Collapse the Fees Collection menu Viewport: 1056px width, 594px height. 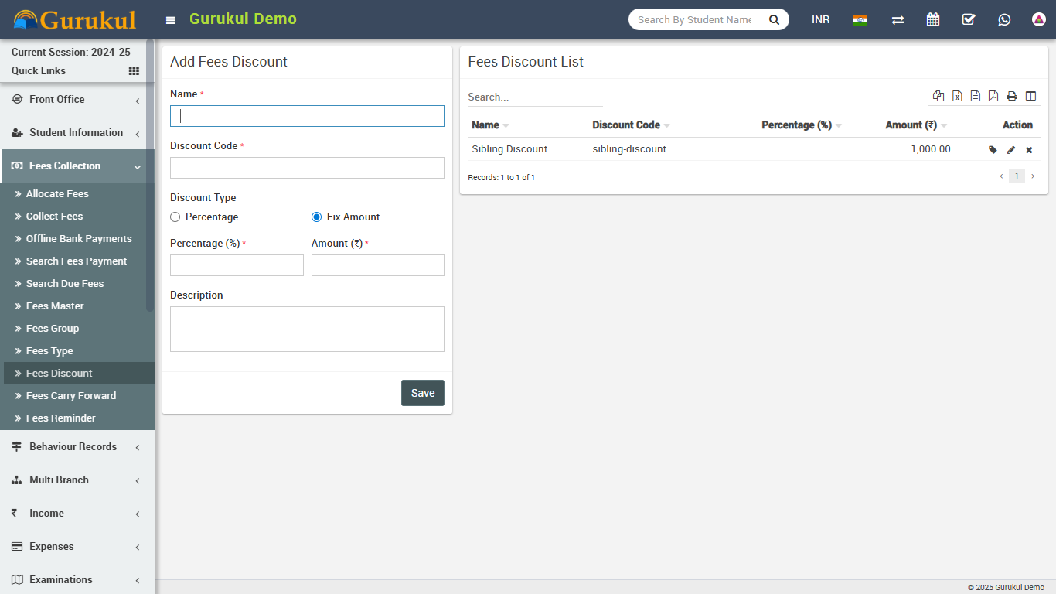76,166
